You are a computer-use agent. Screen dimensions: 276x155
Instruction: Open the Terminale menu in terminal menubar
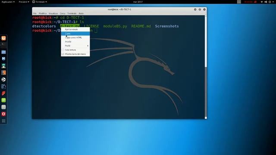click(72, 13)
